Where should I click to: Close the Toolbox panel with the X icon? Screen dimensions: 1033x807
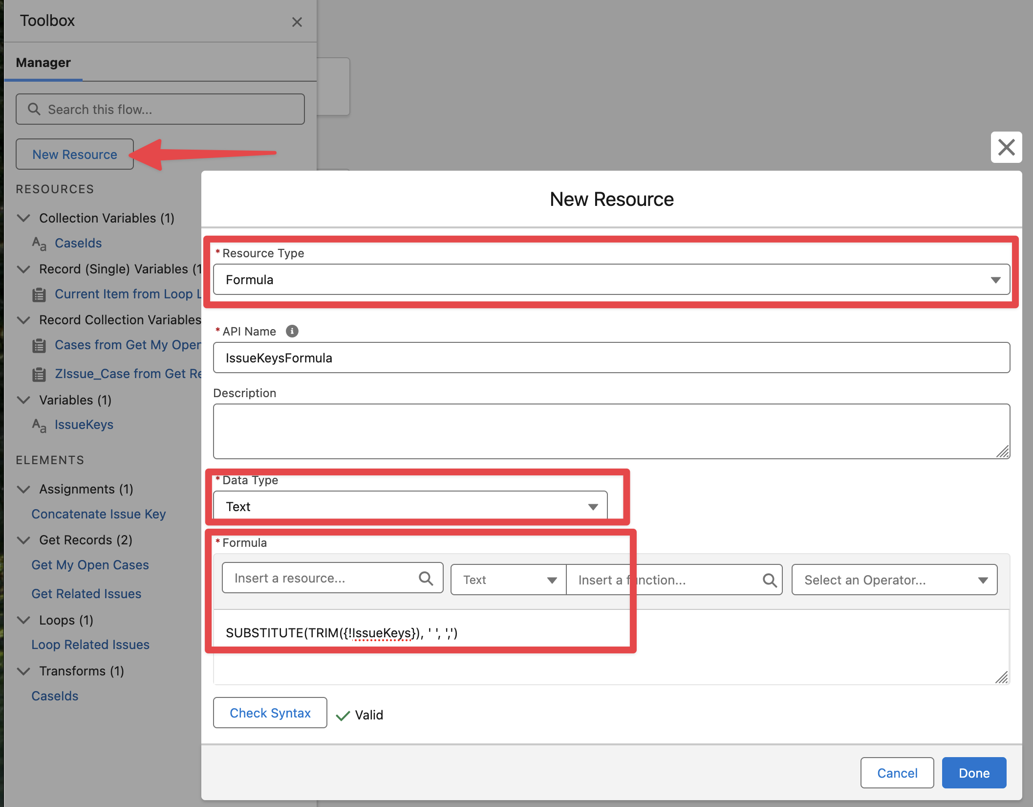click(297, 22)
